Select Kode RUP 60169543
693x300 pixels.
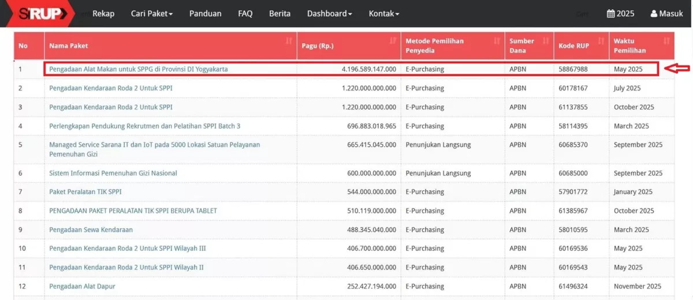(573, 267)
